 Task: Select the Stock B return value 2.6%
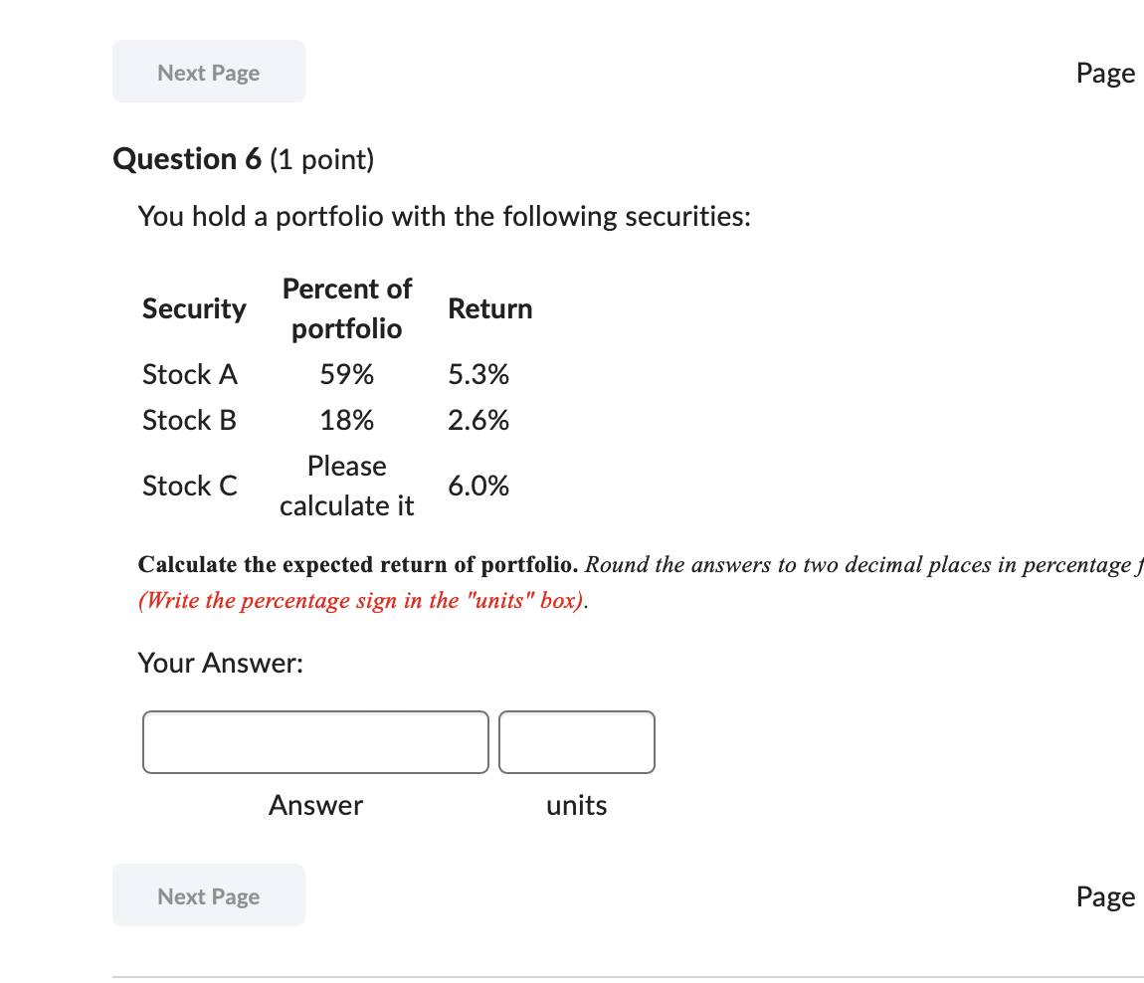click(x=478, y=420)
